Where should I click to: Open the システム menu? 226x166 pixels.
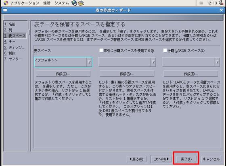pos(62,3)
